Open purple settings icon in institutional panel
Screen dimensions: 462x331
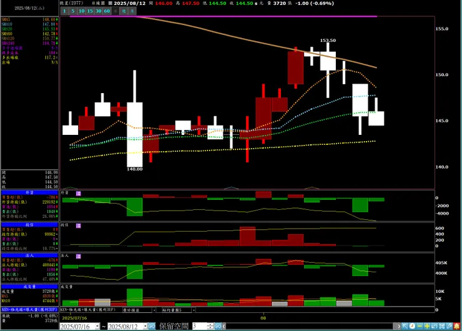coord(79,257)
